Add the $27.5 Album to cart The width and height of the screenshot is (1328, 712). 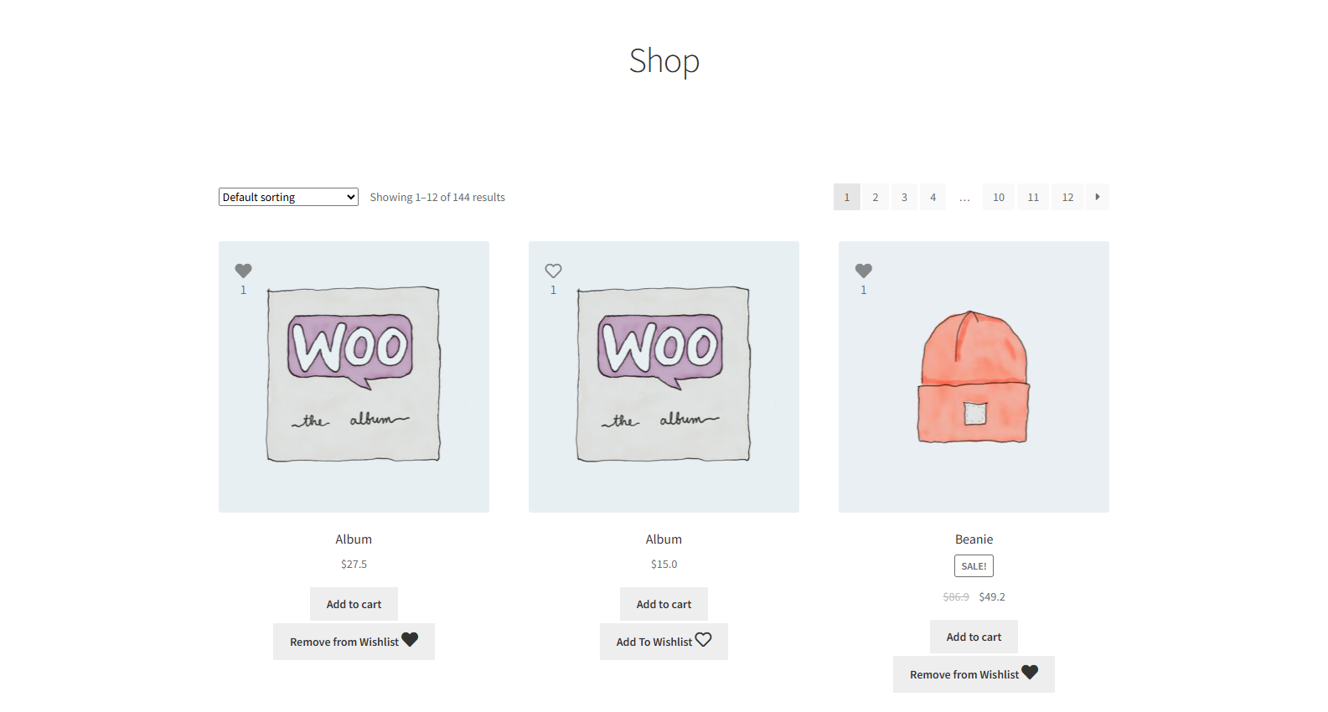(x=354, y=604)
